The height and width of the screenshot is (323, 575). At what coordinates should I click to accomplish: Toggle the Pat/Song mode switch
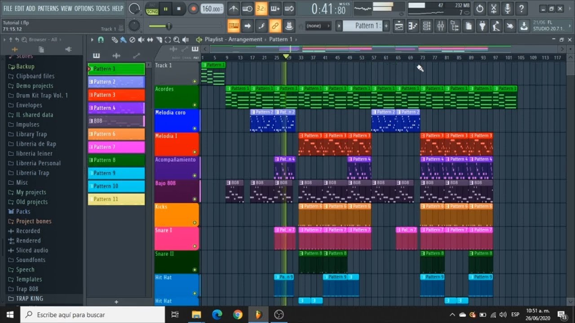coord(152,9)
